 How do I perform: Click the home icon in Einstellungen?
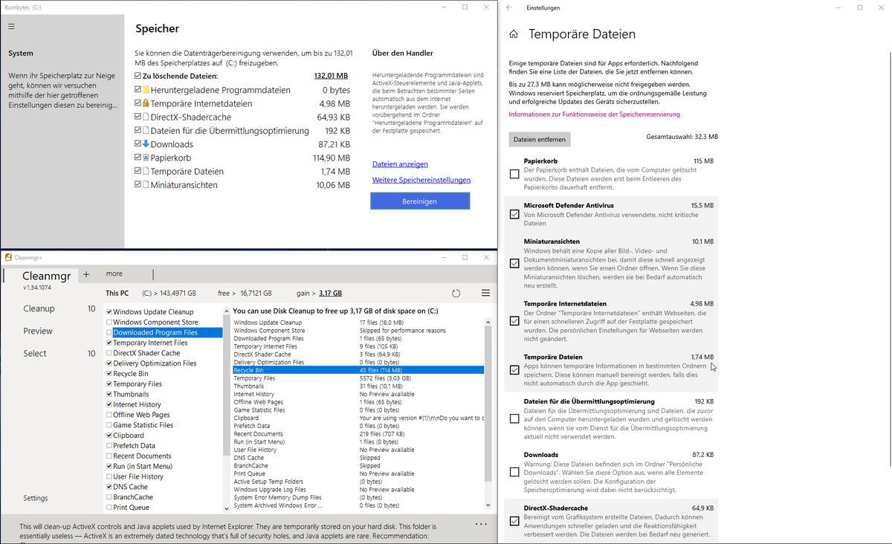tap(513, 34)
